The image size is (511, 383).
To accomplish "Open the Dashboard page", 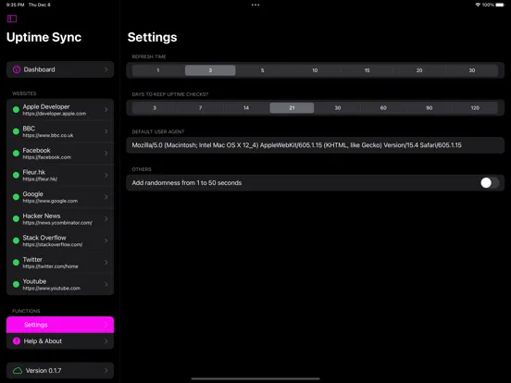I will pos(60,69).
